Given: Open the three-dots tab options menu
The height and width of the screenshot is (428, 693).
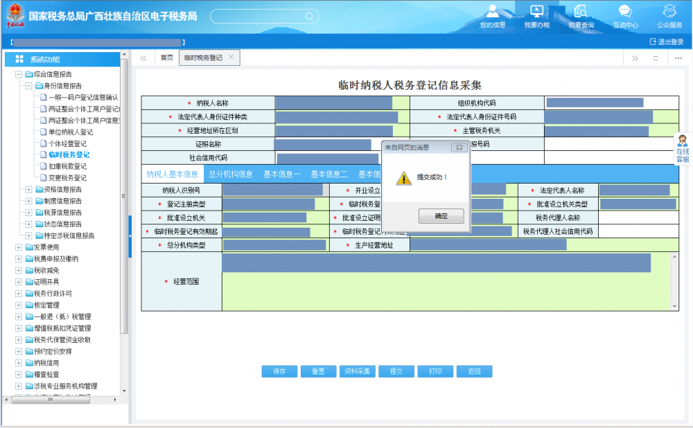Looking at the screenshot, I should (x=678, y=58).
